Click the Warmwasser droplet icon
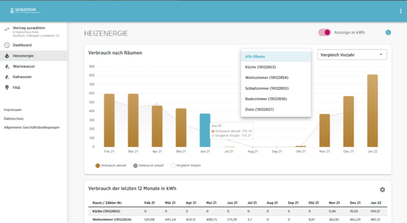The width and height of the screenshot is (407, 223). pos(7,66)
